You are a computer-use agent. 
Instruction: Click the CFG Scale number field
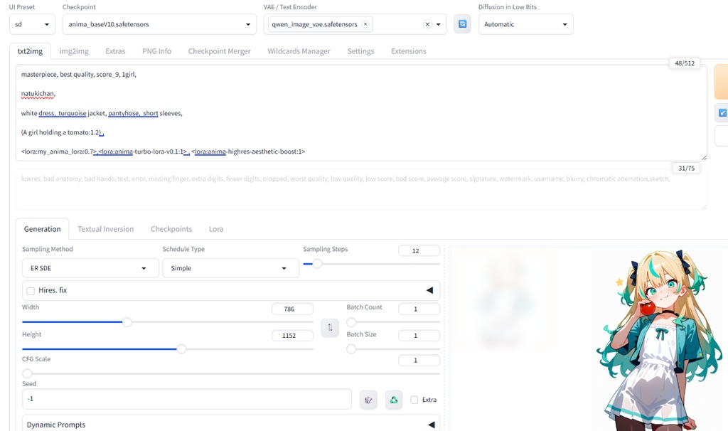(419, 361)
